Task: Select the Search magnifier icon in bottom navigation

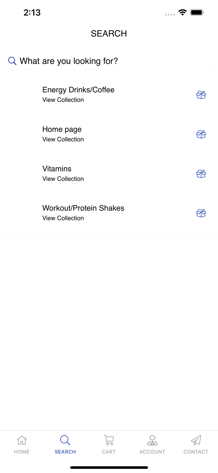Action: (x=65, y=440)
